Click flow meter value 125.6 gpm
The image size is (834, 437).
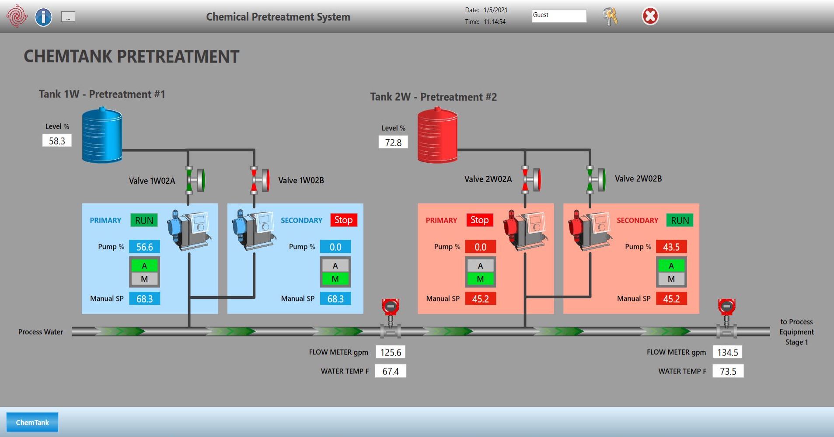click(x=391, y=352)
